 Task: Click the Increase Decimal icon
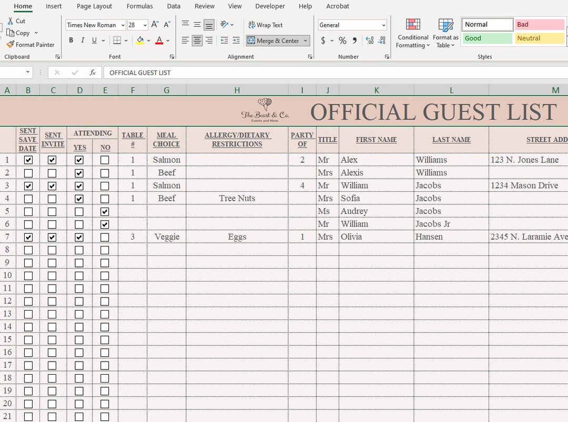coord(369,40)
